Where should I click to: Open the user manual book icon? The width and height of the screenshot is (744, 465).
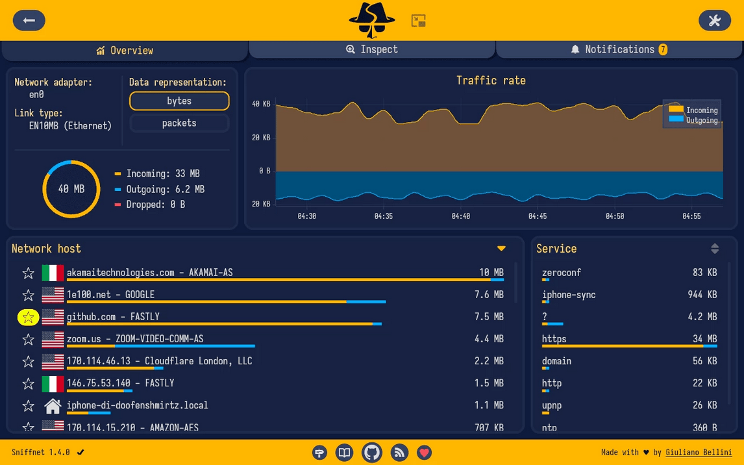point(344,453)
